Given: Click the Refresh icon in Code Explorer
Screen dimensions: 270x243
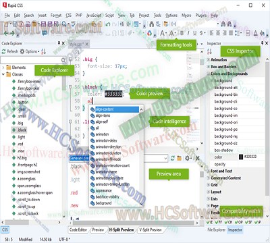Looking at the screenshot, I should click(4, 51).
